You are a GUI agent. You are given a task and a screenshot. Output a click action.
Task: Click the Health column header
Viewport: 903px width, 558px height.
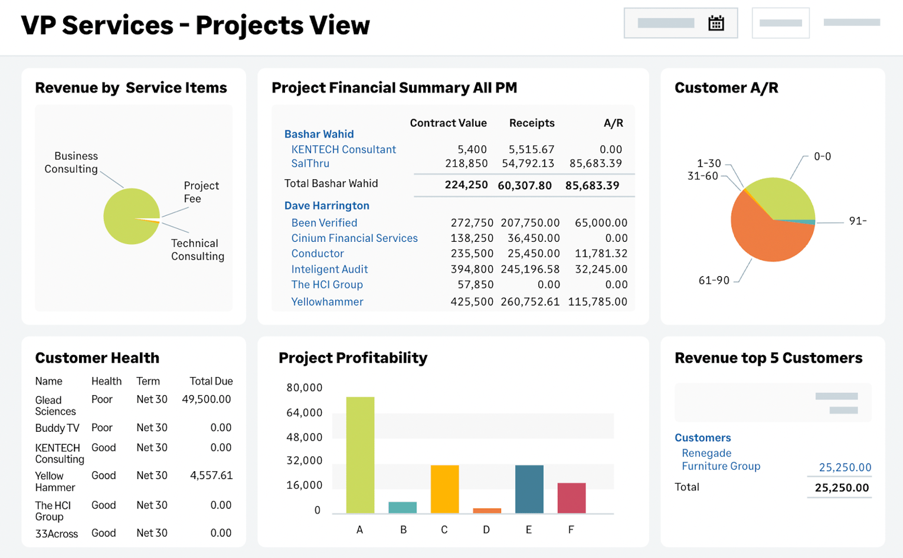(106, 381)
